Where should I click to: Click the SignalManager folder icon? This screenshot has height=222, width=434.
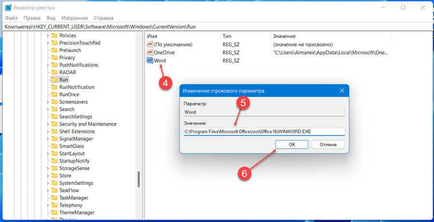[54, 139]
